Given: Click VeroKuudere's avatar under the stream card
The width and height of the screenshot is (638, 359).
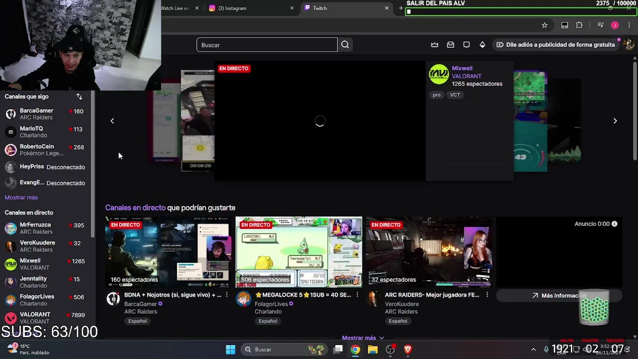Looking at the screenshot, I should 373,299.
